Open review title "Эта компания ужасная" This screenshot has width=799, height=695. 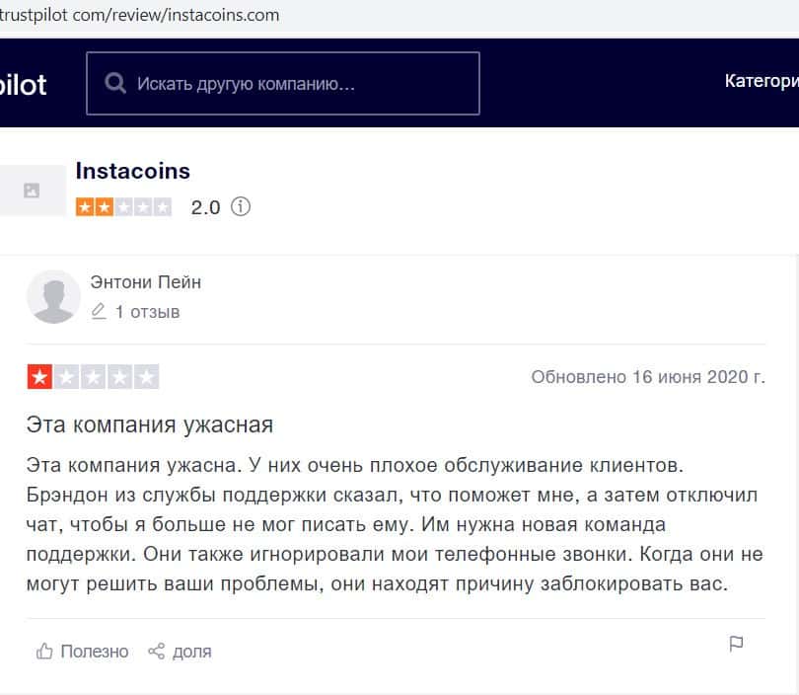click(150, 425)
